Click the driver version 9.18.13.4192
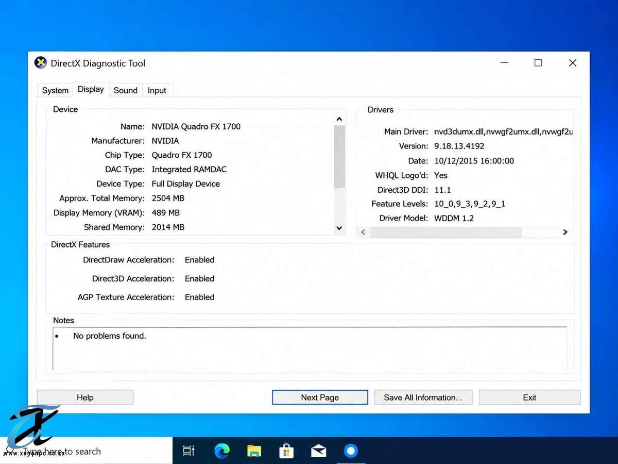The height and width of the screenshot is (464, 618). (x=459, y=146)
